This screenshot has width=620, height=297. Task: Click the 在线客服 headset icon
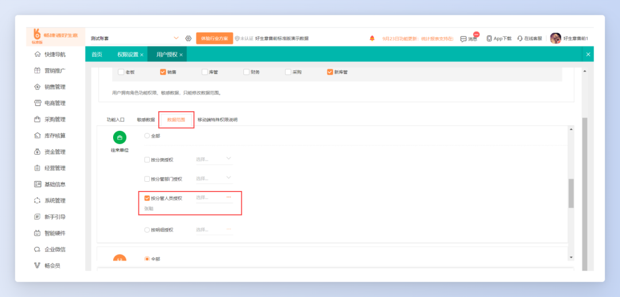coord(520,38)
